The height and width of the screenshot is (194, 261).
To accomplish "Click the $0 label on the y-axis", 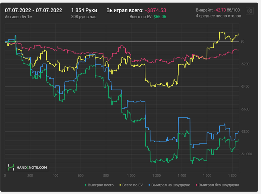I will pyautogui.click(x=242, y=41).
